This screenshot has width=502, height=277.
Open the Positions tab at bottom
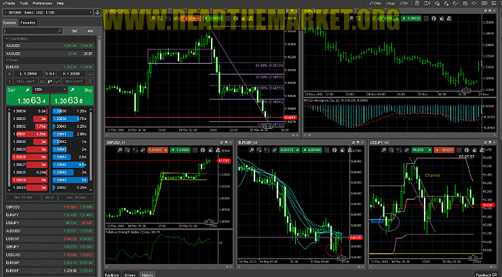coord(112,274)
